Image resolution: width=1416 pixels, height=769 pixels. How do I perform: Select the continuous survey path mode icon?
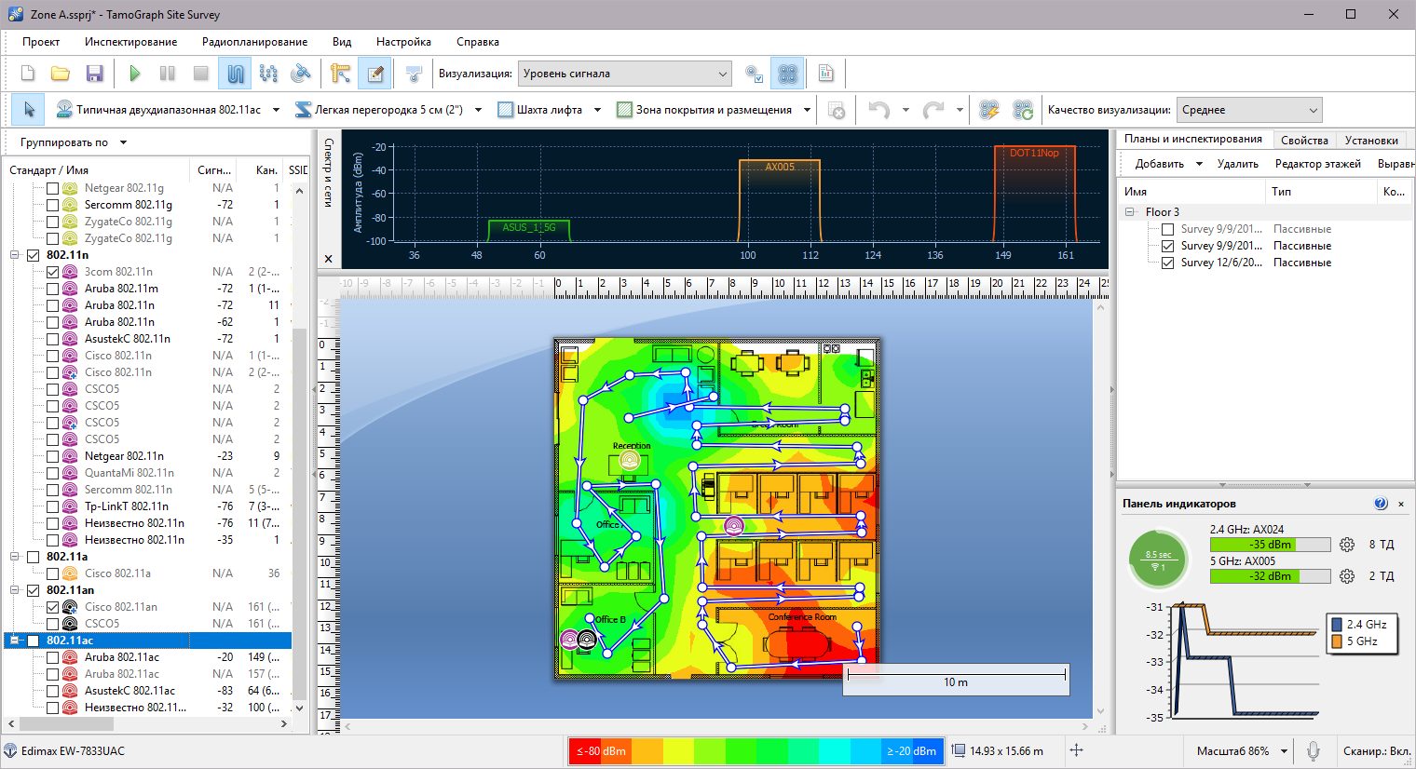pos(236,74)
